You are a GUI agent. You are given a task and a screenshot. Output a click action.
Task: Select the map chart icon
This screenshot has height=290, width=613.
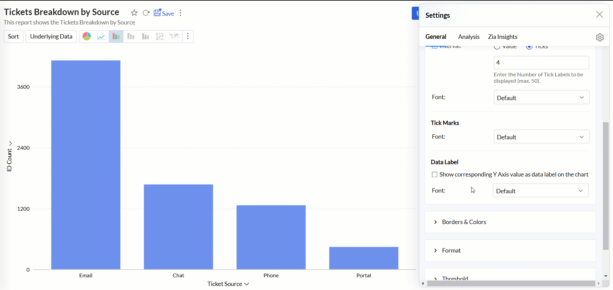pos(174,37)
